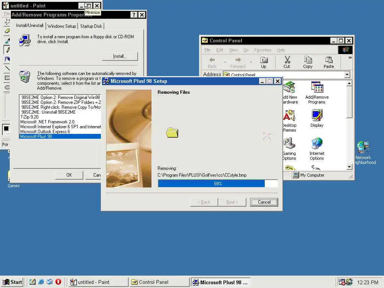The height and width of the screenshot is (288, 384).
Task: Click the Show Desktop quick launch icon
Action: click(x=33, y=282)
